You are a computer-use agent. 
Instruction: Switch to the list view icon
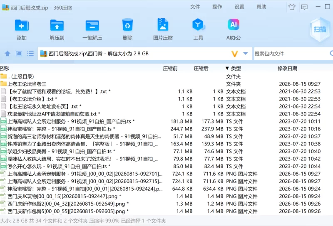[x=30, y=54]
